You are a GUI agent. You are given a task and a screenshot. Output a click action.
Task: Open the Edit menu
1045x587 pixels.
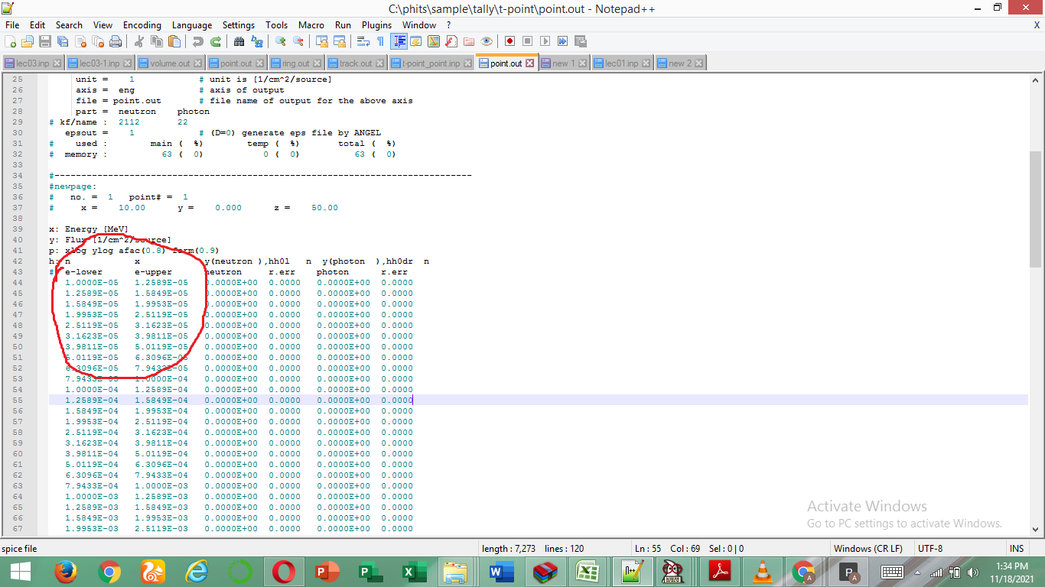pyautogui.click(x=37, y=25)
